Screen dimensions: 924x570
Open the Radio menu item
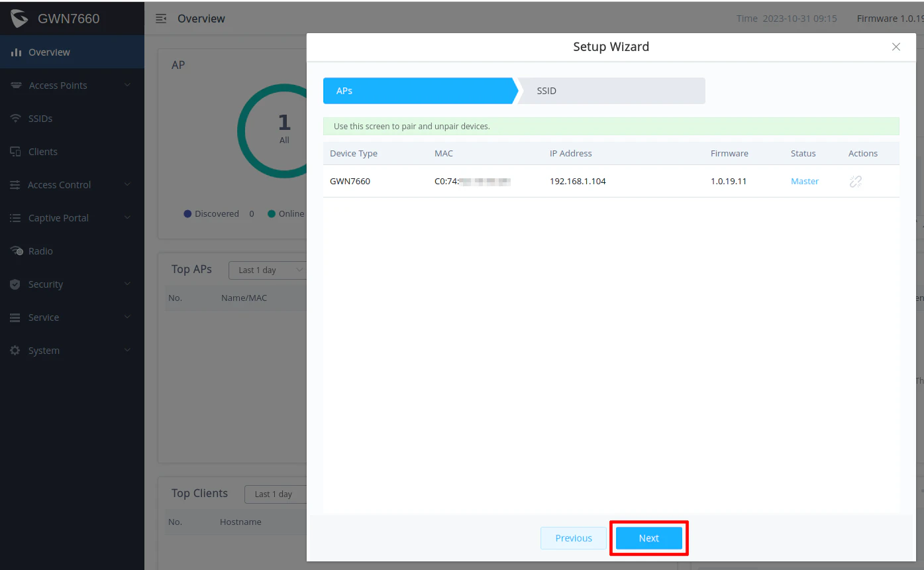pos(72,251)
